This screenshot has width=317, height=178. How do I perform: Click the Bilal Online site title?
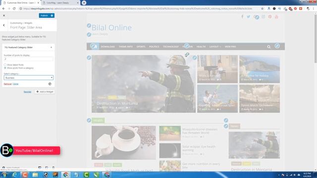tap(111, 28)
